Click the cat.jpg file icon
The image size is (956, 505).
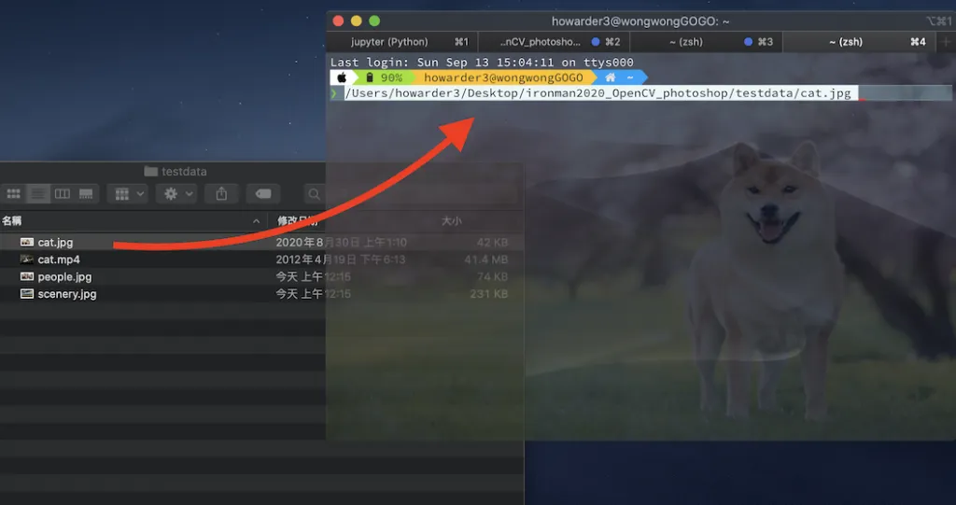pyautogui.click(x=27, y=242)
